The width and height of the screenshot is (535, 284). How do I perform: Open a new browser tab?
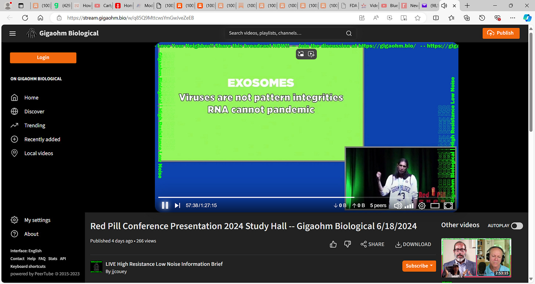pos(467,6)
